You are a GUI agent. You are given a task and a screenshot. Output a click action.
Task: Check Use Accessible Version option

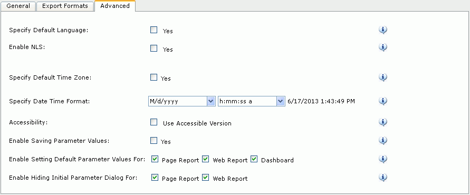coord(154,122)
